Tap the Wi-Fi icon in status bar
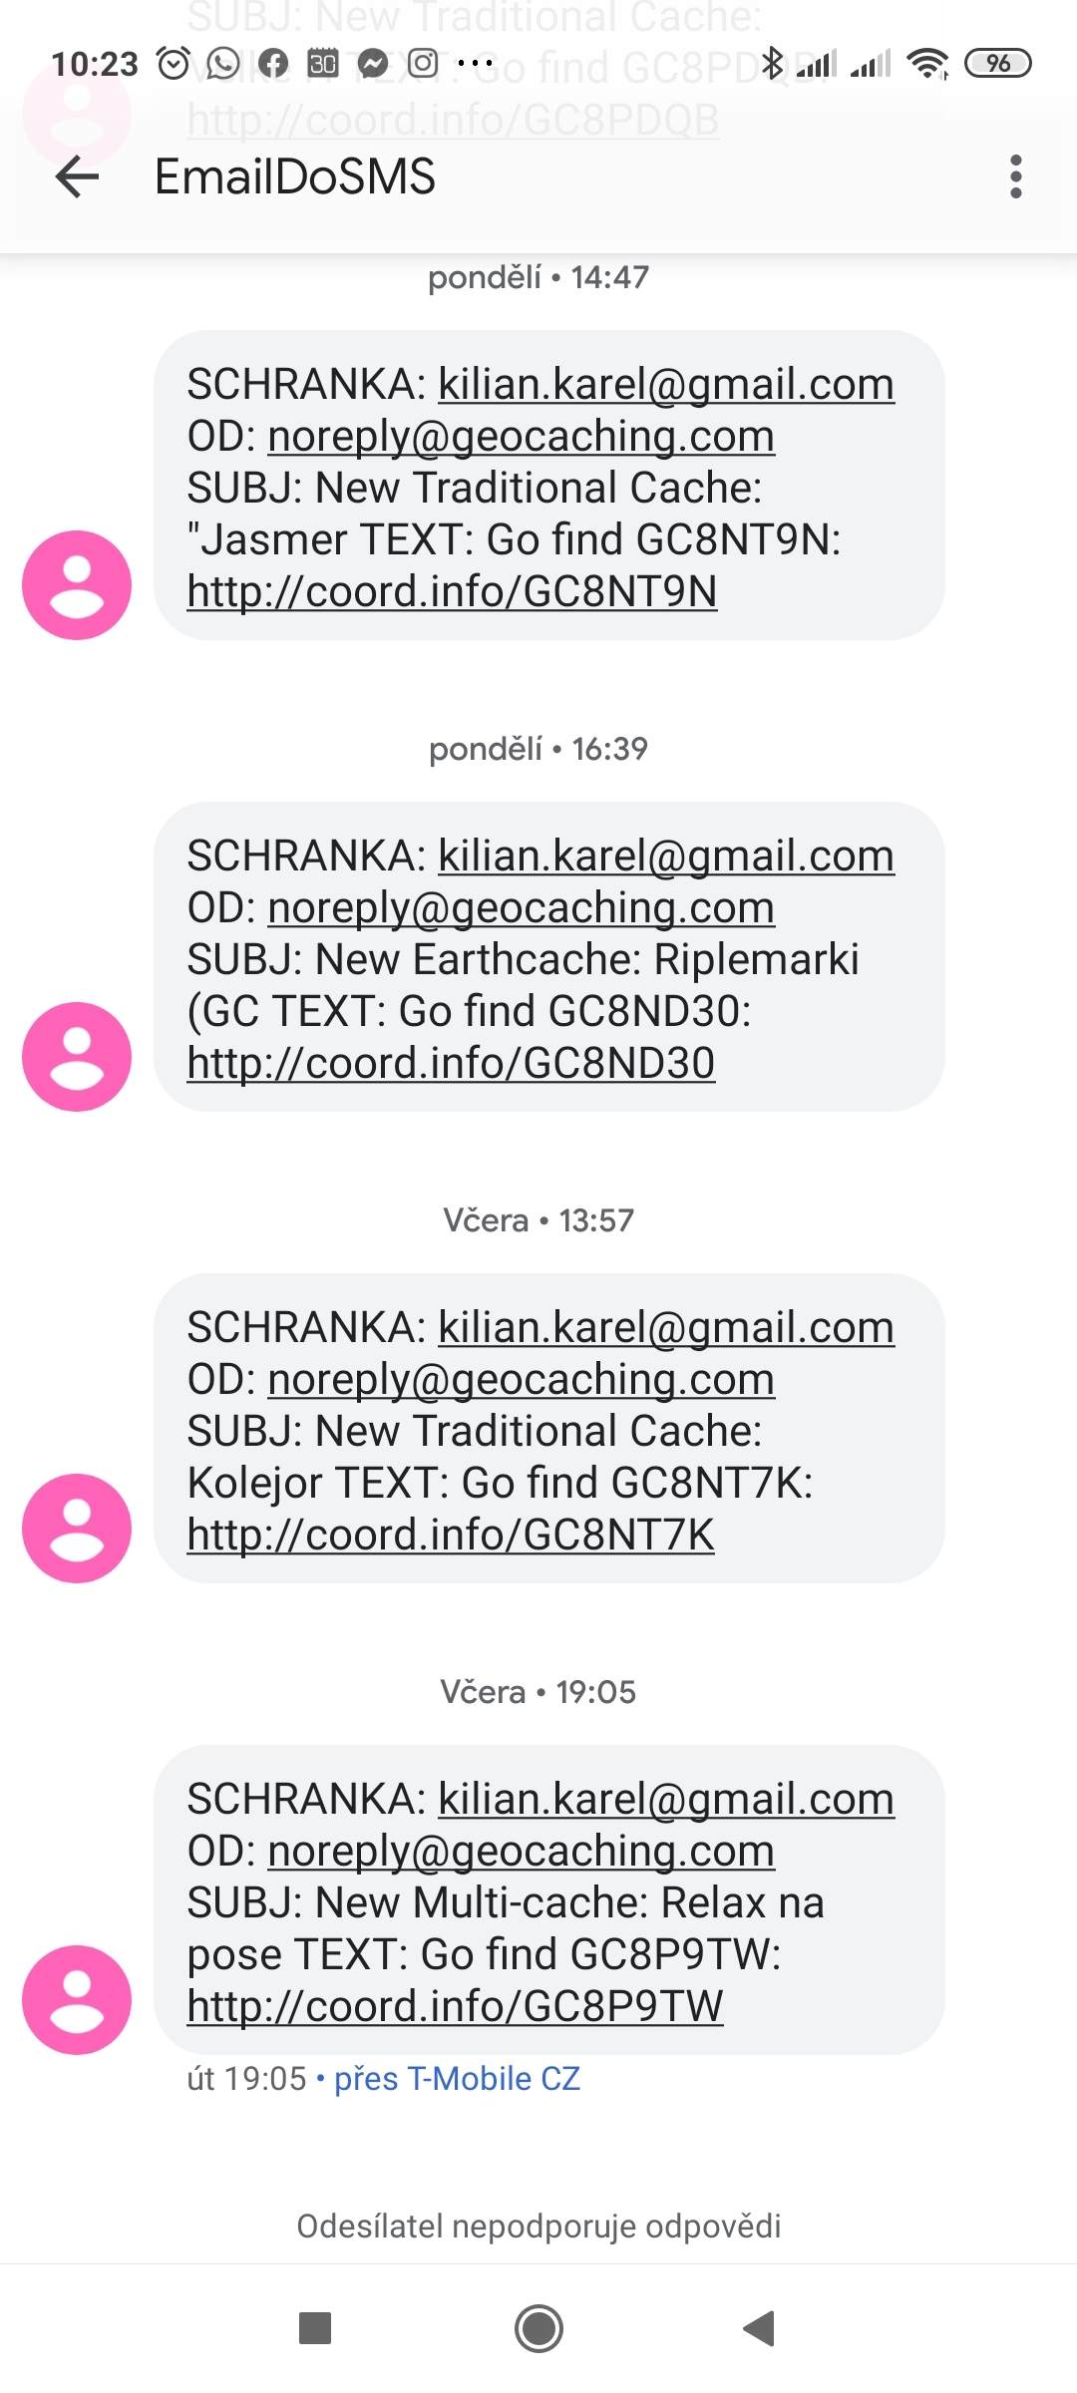Image resolution: width=1077 pixels, height=2393 pixels. pyautogui.click(x=927, y=64)
